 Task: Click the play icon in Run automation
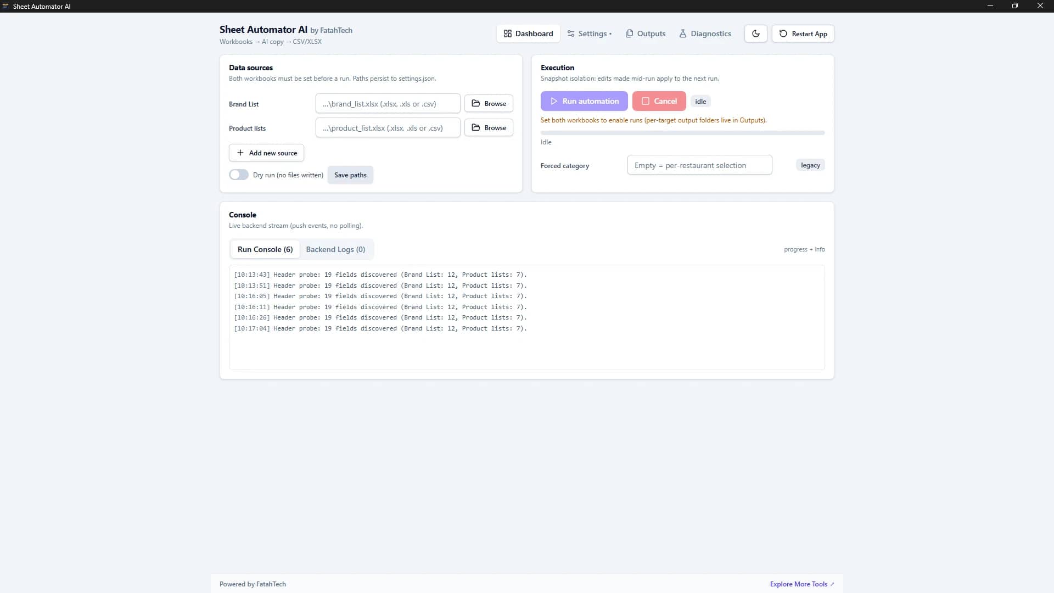point(554,101)
